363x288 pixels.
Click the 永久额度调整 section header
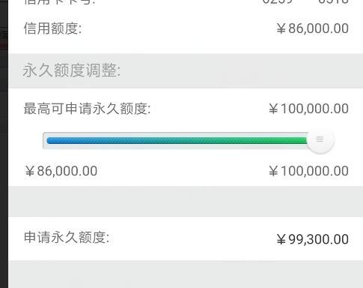pos(72,70)
